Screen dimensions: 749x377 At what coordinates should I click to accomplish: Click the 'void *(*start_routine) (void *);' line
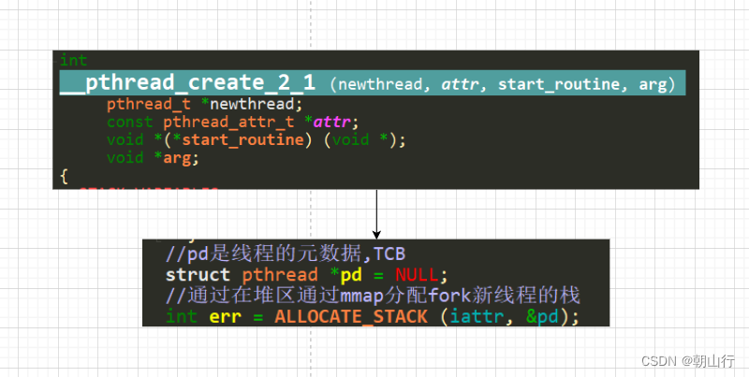(256, 139)
